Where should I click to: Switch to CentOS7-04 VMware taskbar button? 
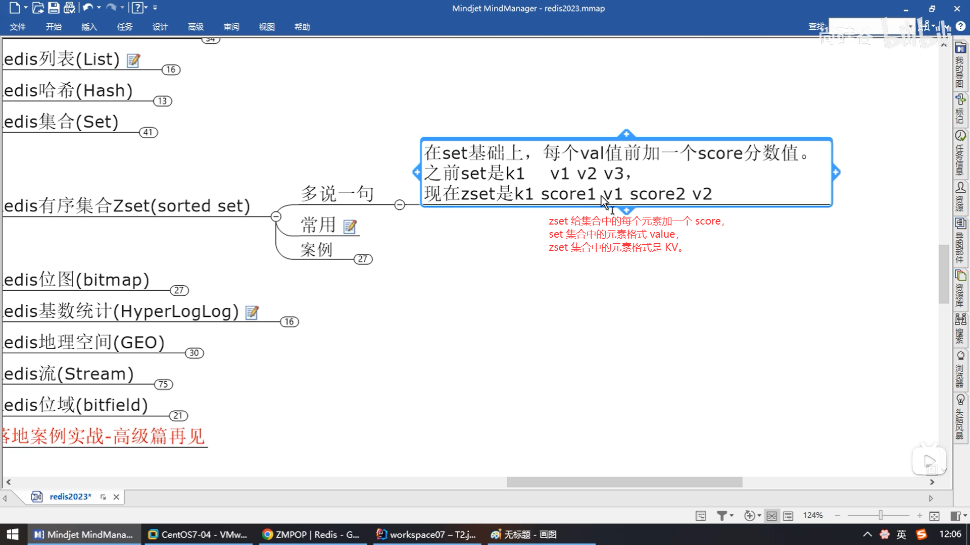pos(198,534)
